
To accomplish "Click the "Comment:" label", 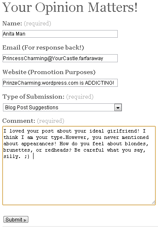I will [x=19, y=121].
